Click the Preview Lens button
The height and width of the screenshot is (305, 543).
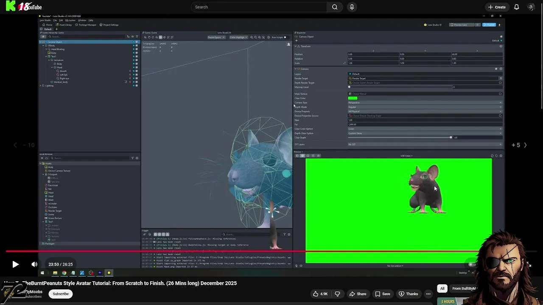(x=462, y=25)
